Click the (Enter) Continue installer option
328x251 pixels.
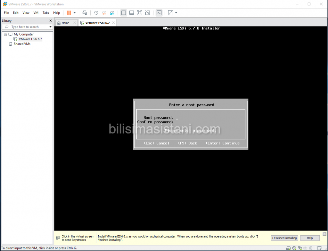click(223, 143)
